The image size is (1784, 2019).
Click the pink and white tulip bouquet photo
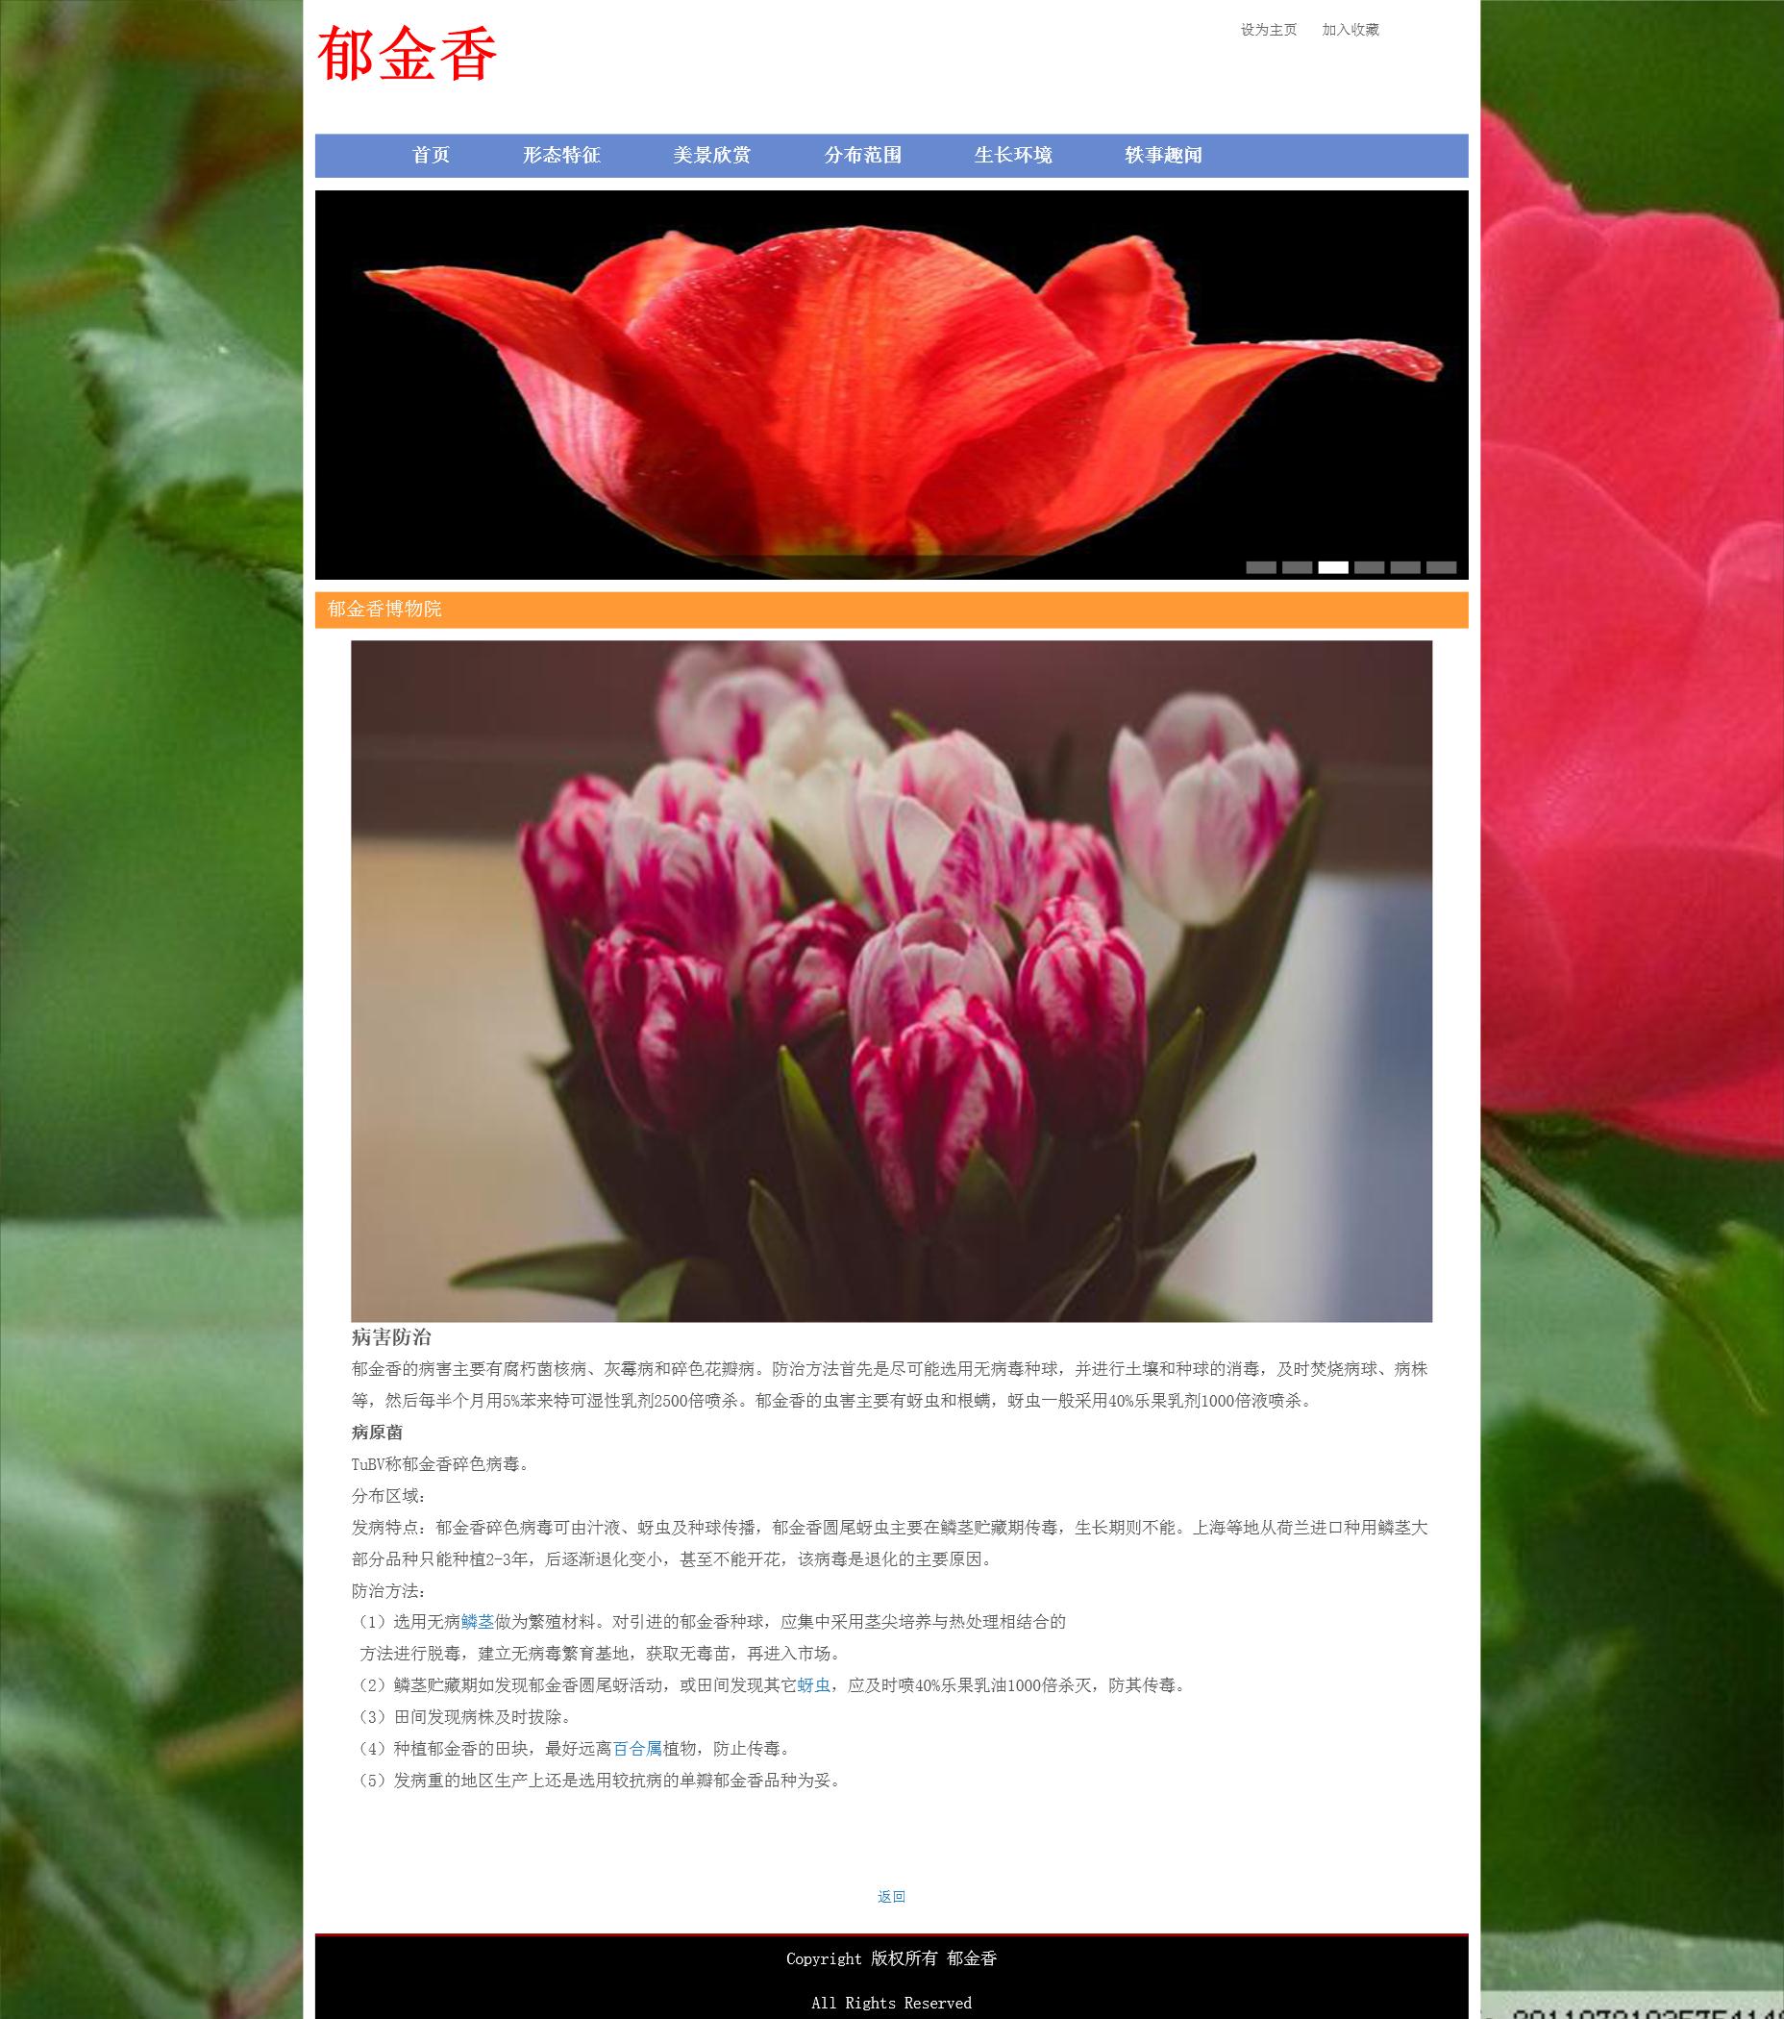click(x=890, y=980)
